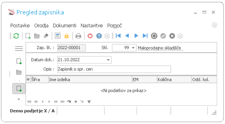Screen dimensions: 225x124
Task: Click the resize grip in status bar
Action: pyautogui.click(x=214, y=113)
